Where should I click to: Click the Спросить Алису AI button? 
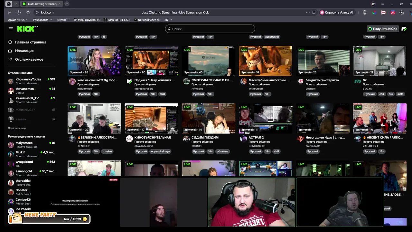(x=337, y=12)
